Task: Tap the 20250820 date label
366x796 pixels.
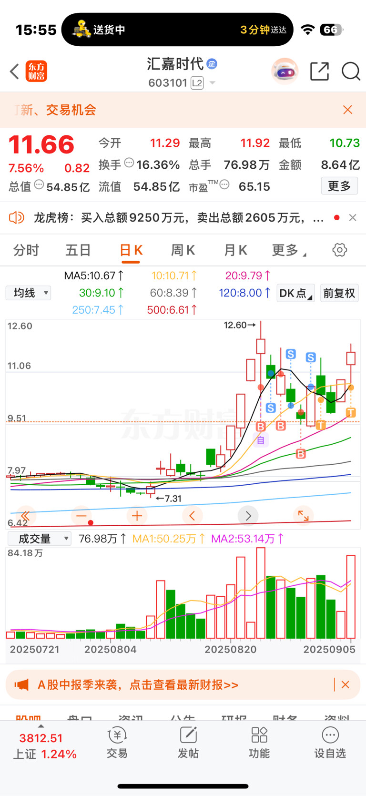Action: pos(231,649)
